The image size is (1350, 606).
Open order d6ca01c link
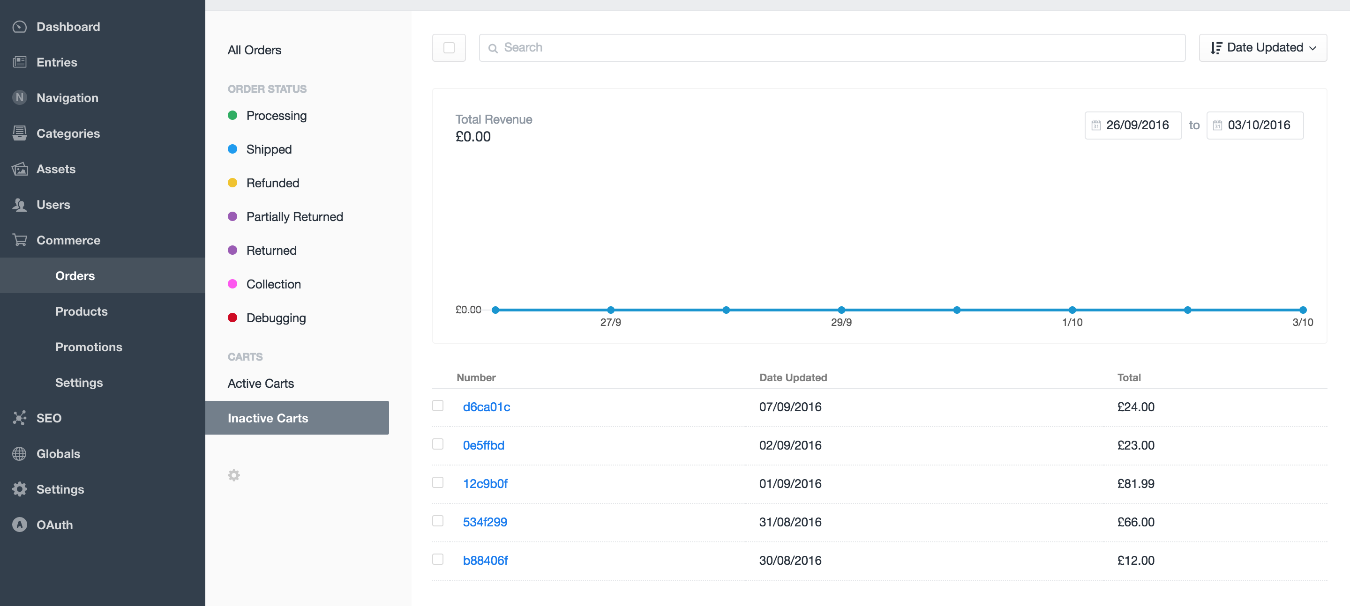(487, 407)
